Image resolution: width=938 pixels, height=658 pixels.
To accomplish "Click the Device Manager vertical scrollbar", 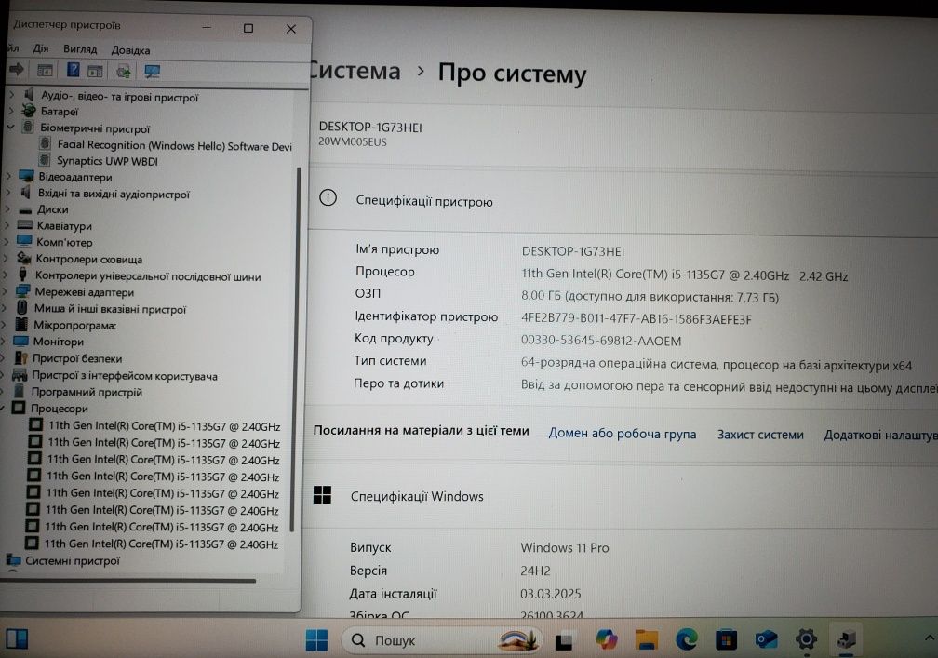I will 296,350.
